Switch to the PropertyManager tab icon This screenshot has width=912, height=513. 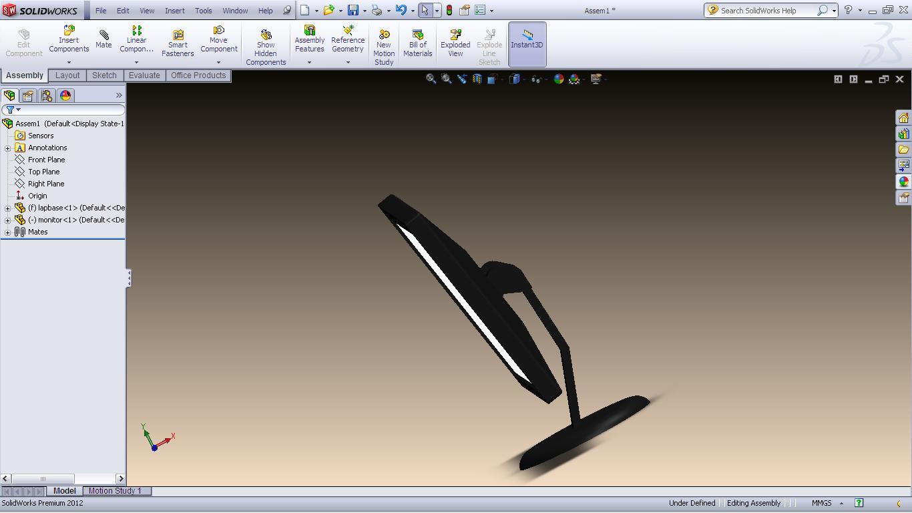click(x=28, y=96)
